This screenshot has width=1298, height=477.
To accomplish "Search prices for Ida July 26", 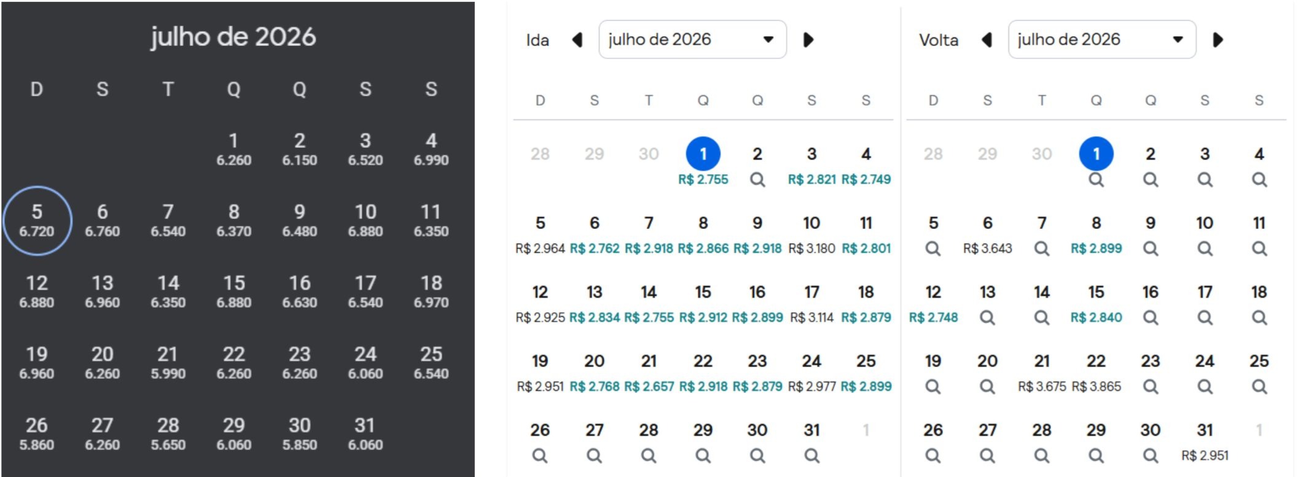I will click(540, 456).
